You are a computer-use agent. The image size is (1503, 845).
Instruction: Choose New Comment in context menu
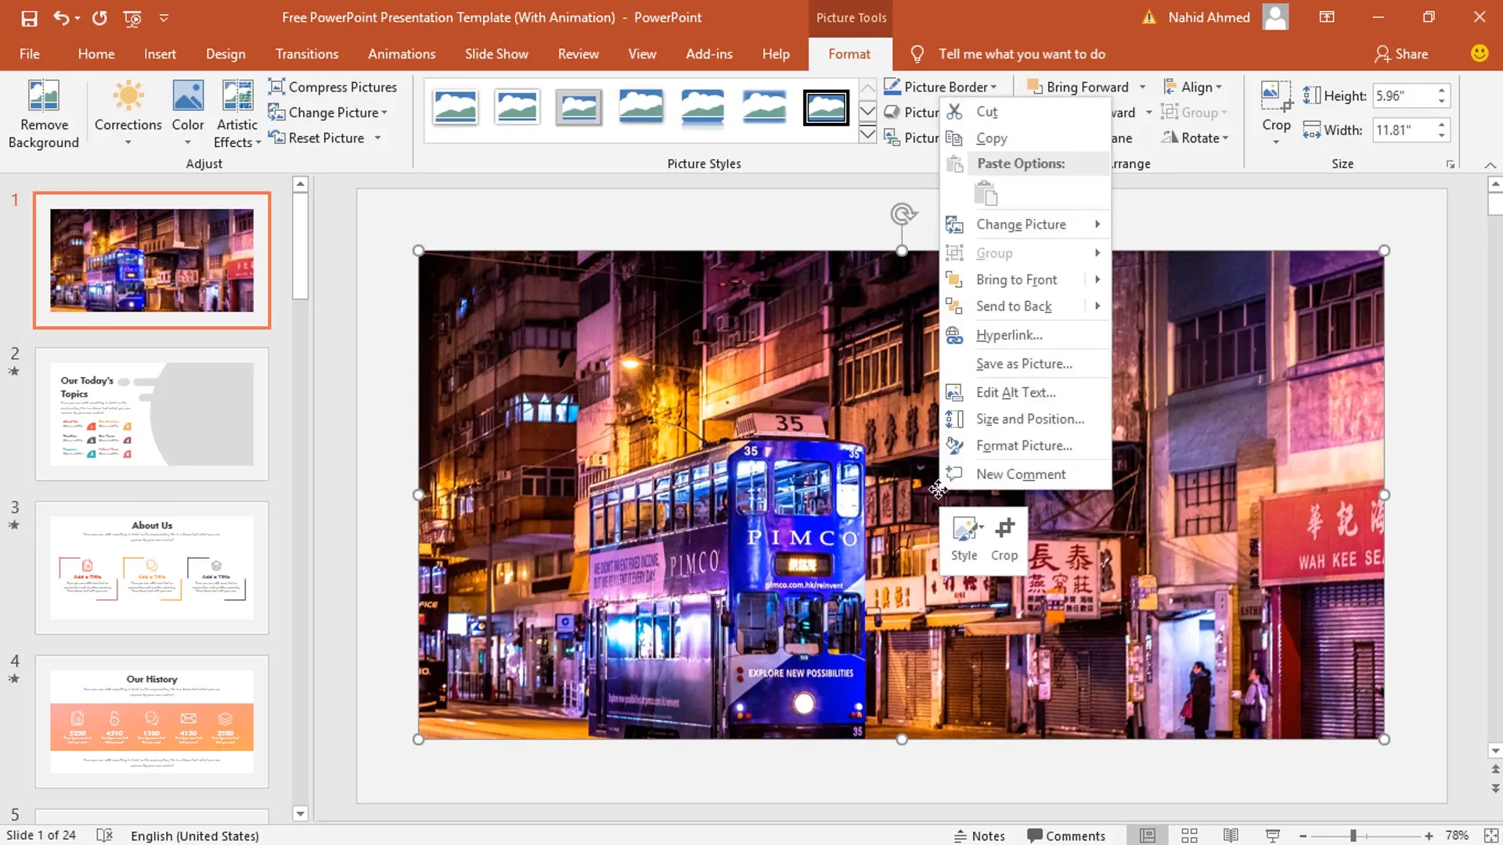(1025, 475)
